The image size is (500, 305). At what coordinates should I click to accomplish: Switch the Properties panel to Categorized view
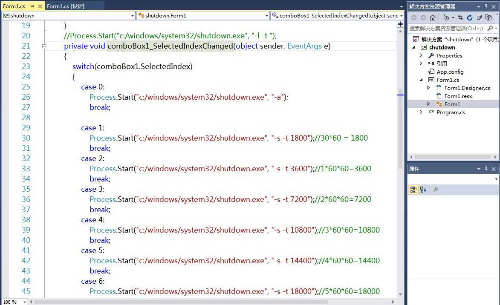tap(413, 190)
